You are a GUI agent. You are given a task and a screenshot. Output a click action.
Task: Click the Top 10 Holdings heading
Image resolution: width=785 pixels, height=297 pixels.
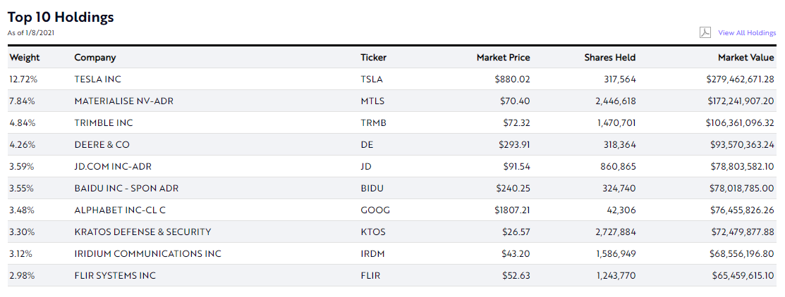click(x=61, y=18)
